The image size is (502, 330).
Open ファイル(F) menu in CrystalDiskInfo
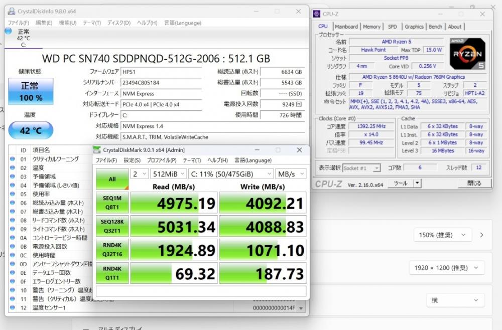(x=18, y=23)
